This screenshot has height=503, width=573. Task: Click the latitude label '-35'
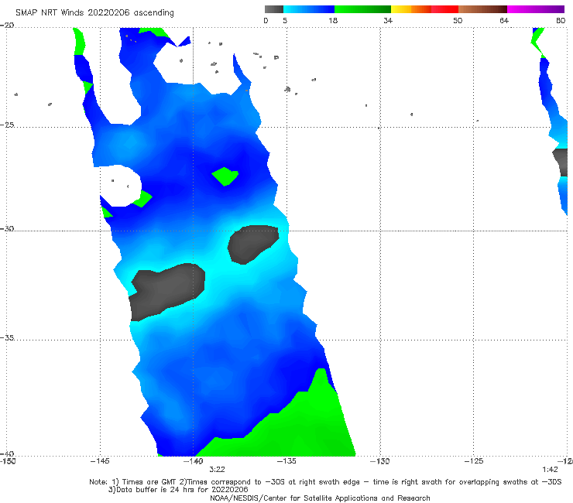click(7, 337)
